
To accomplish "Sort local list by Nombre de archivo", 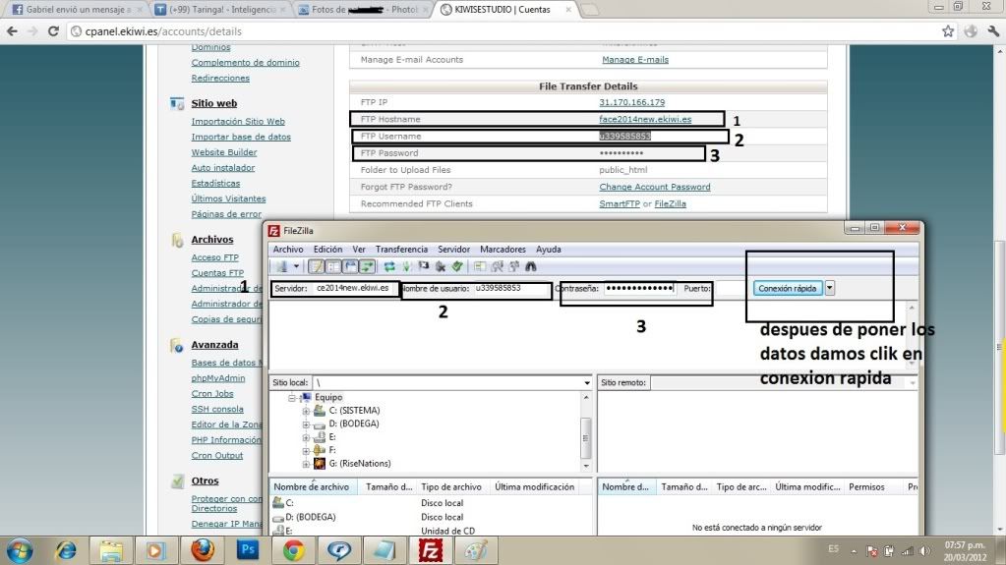I will click(312, 486).
